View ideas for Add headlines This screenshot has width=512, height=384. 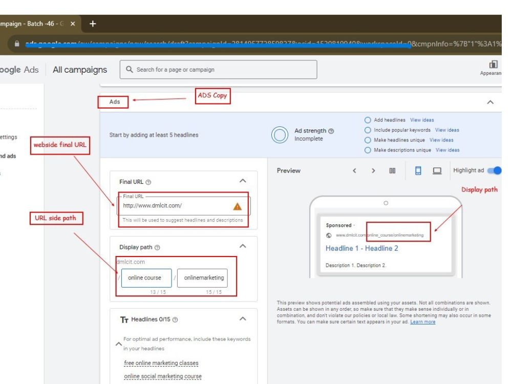click(422, 120)
